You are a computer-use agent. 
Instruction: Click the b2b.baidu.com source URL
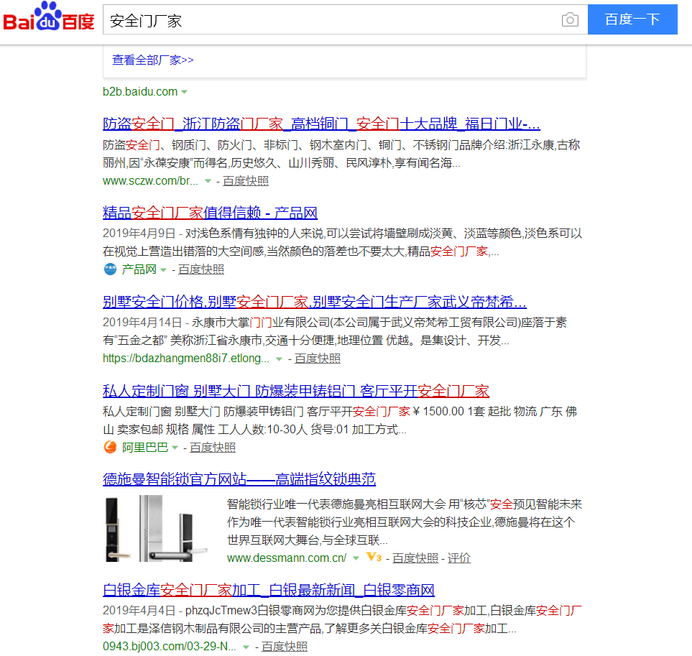140,92
